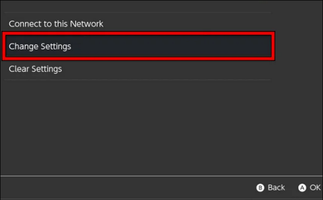Click the last row, Clear Settings
323x200 pixels.
(138, 69)
